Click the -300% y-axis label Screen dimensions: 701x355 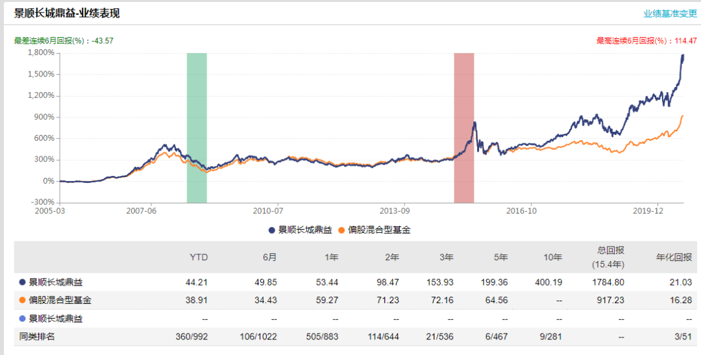click(x=43, y=202)
